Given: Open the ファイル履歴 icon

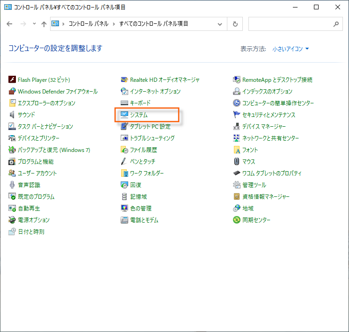Looking at the screenshot, I should (124, 150).
